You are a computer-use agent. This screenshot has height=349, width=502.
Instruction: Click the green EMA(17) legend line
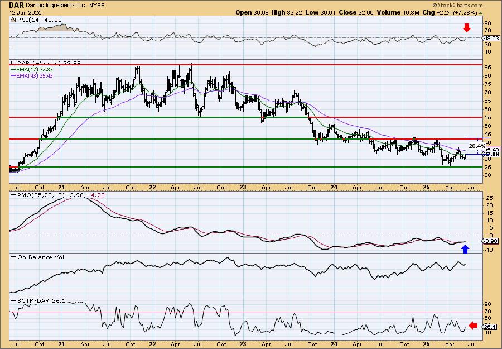[13, 69]
